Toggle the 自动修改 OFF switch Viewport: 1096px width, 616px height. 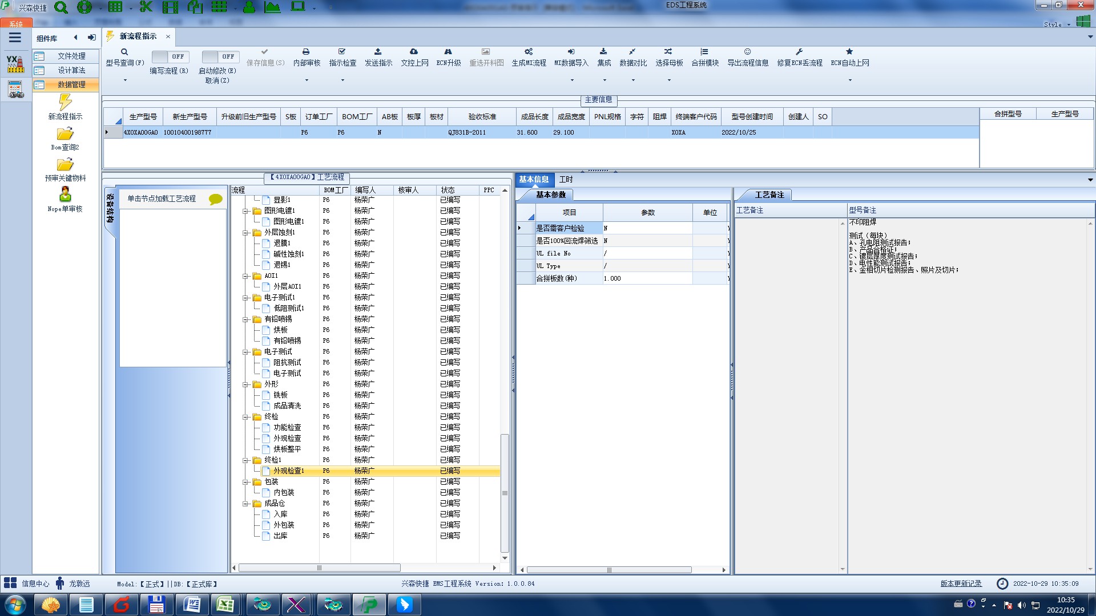(x=219, y=56)
